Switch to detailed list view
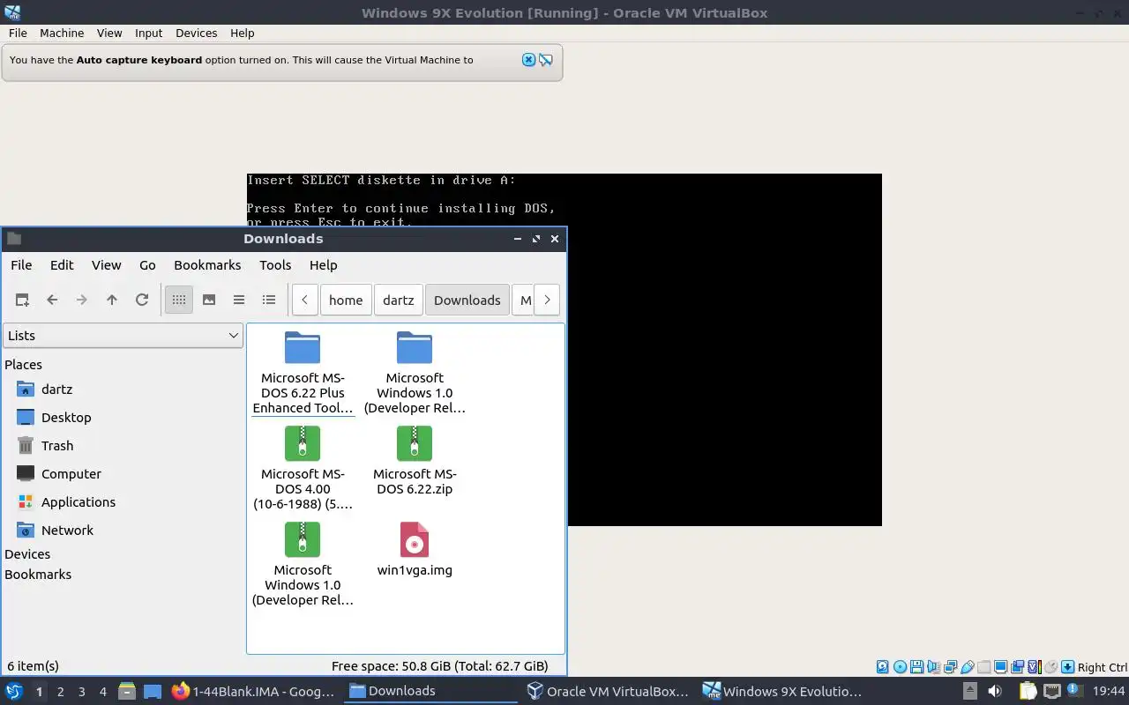Screen dimensions: 1129x705 [269, 300]
